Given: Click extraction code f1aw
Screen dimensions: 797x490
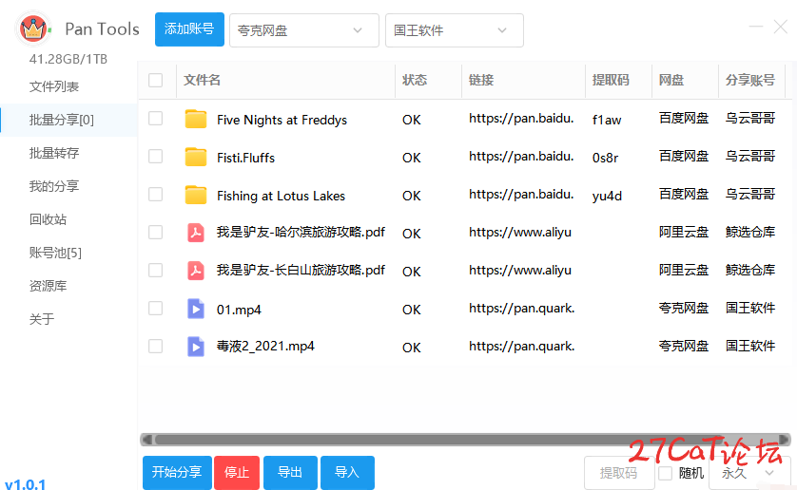Looking at the screenshot, I should 607,120.
